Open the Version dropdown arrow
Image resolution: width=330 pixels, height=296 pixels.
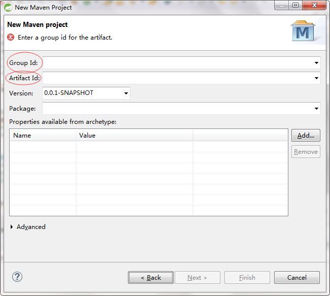pyautogui.click(x=126, y=93)
